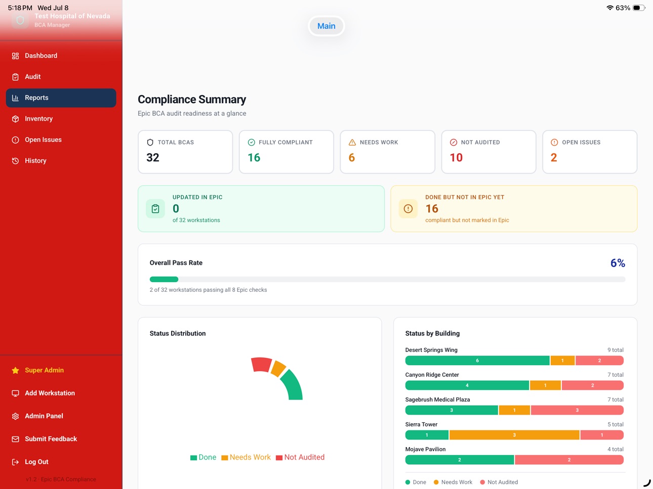This screenshot has width=653, height=489.
Task: Click the Dashboard grid icon in sidebar
Action: click(15, 56)
